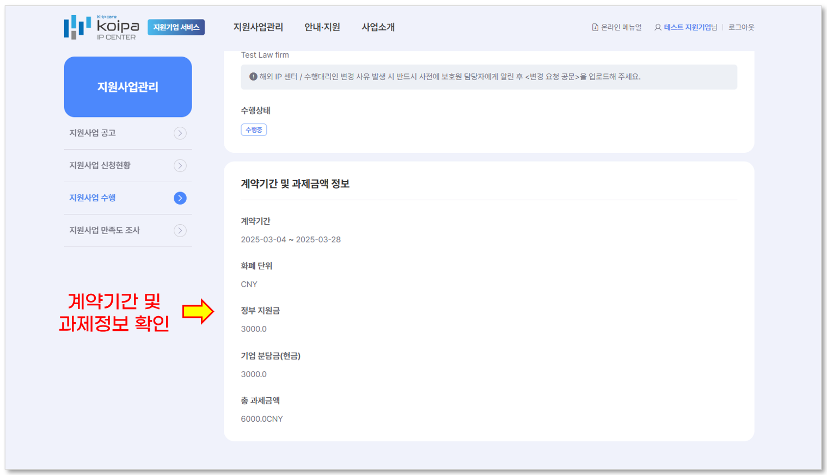This screenshot has height=475, width=827.
Task: Click the blue arrow icon next to 지원사업 수행
Action: [x=180, y=198]
